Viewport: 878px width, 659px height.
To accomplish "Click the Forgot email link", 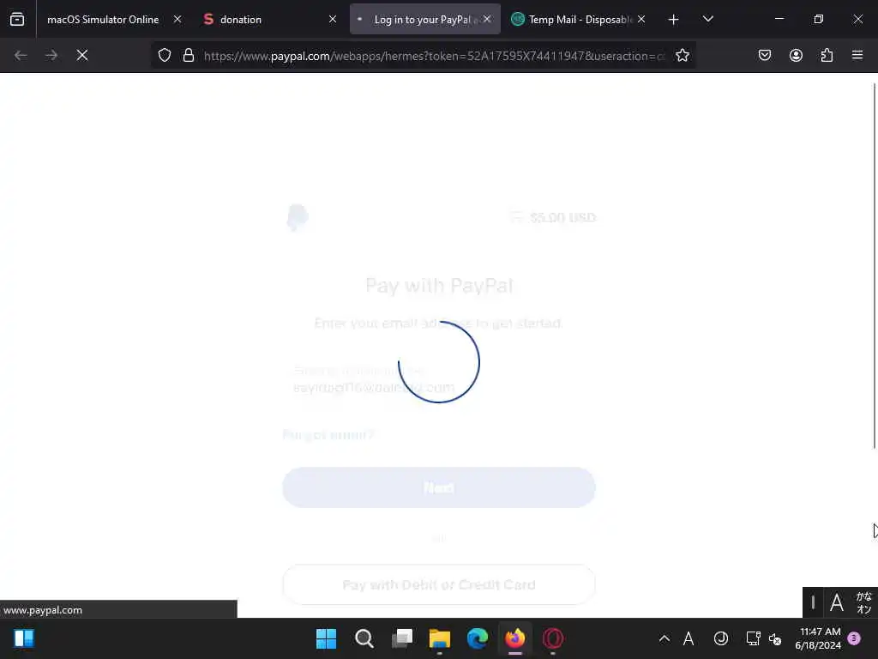I will click(x=328, y=435).
